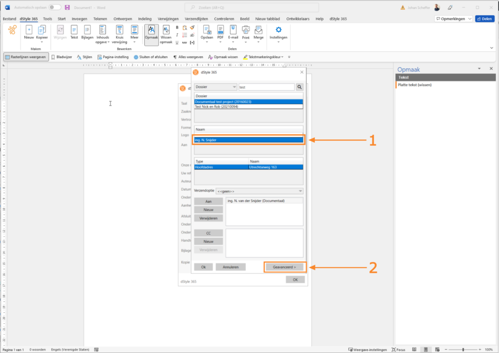The width and height of the screenshot is (499, 353).
Task: Open the Help tab
Action: click(x=320, y=19)
